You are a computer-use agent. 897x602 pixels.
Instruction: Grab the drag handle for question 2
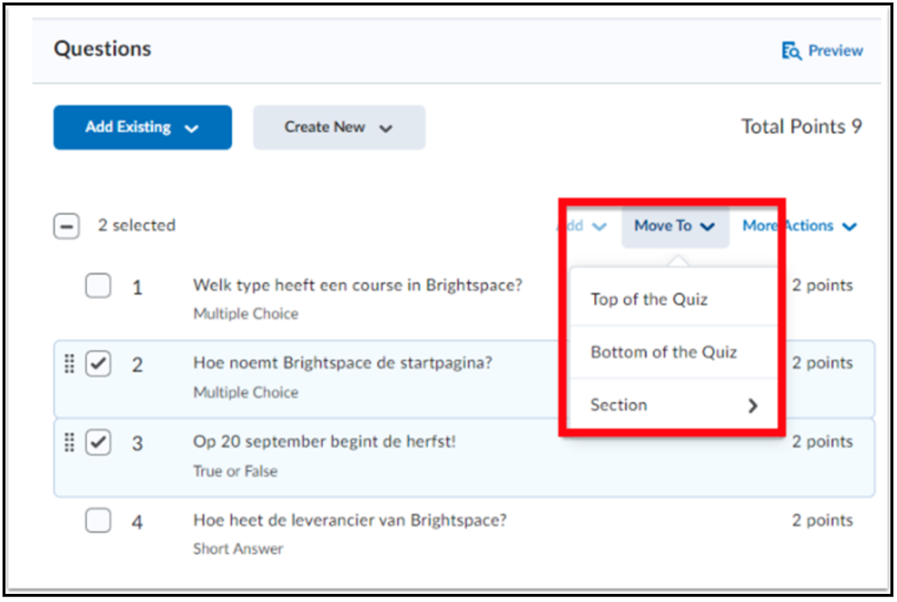(69, 363)
